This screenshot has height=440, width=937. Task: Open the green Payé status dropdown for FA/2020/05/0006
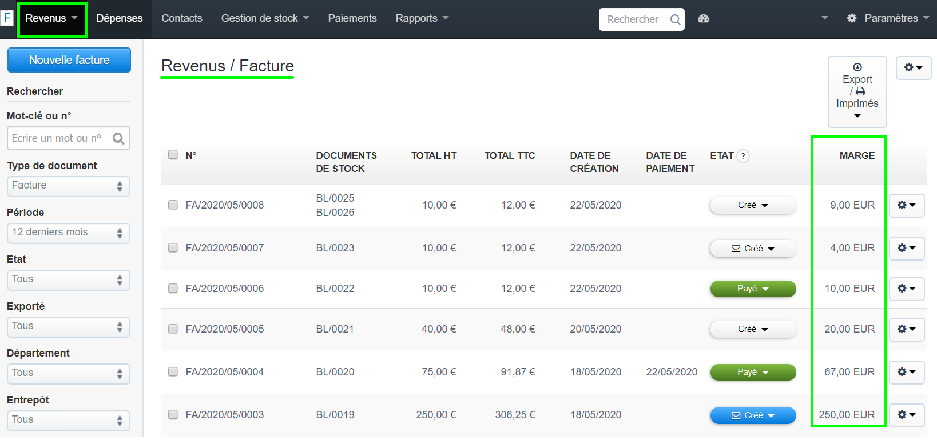(x=752, y=289)
